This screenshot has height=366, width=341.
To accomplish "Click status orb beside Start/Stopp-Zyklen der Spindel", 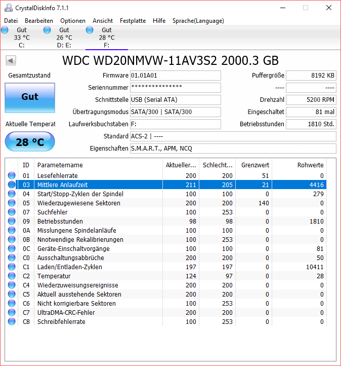I will click(12, 194).
